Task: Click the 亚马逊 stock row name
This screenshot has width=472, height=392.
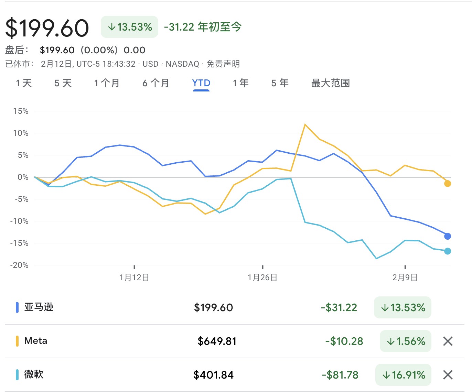Action: pyautogui.click(x=39, y=307)
